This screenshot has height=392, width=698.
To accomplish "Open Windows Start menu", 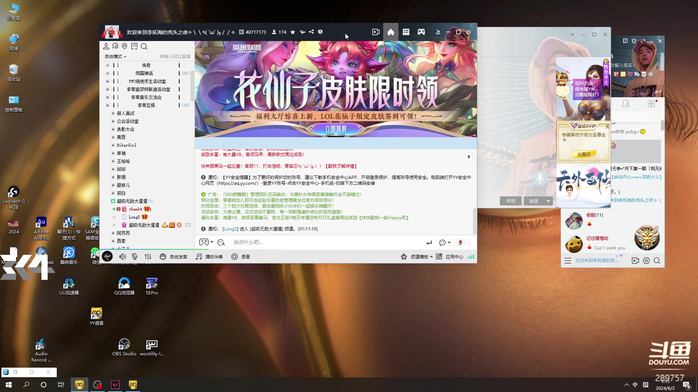I will point(9,385).
